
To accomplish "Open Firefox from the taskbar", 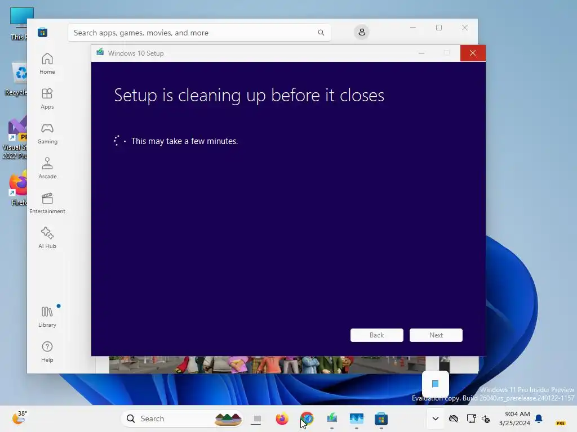I will (282, 418).
